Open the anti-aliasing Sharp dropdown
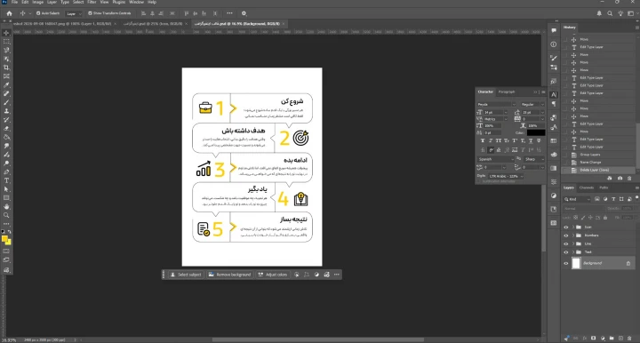This screenshot has width=640, height=343. pyautogui.click(x=534, y=159)
